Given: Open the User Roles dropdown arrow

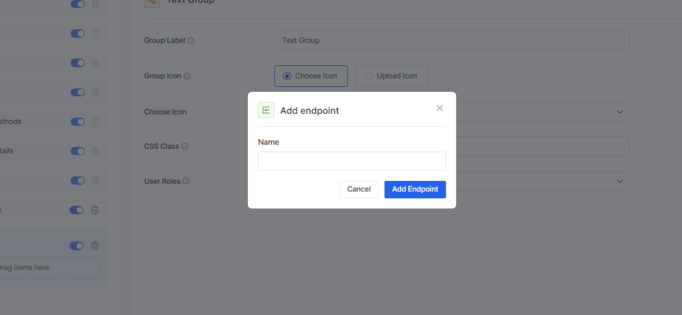Looking at the screenshot, I should point(620,181).
